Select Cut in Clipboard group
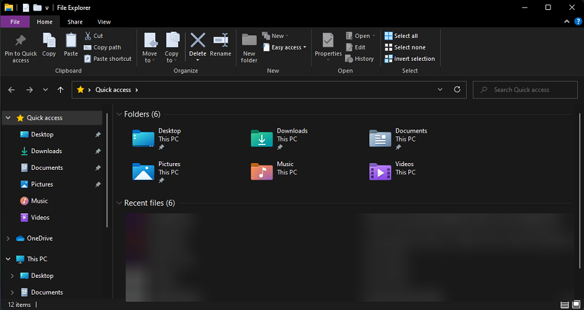 94,36
